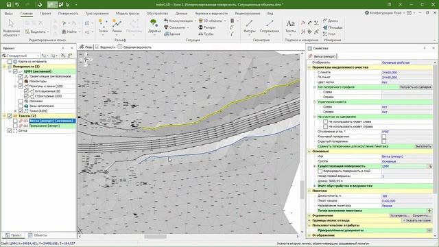
Task: Click the Сохранить... button
Action: pyautogui.click(x=421, y=215)
